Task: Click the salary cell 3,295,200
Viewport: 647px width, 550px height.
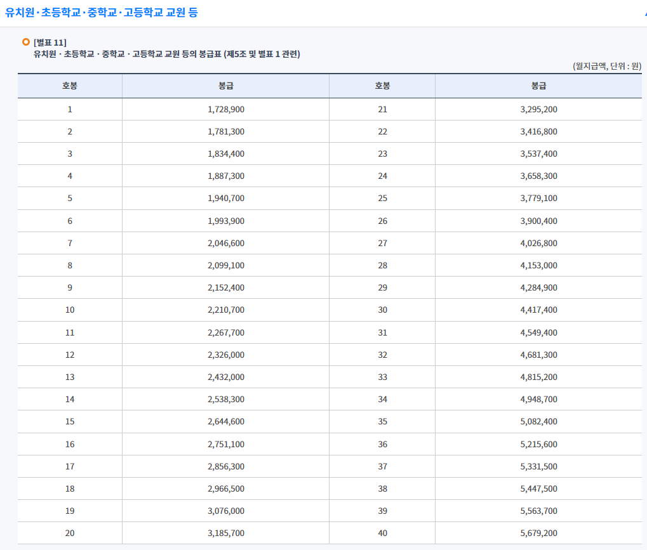Action: click(x=538, y=109)
